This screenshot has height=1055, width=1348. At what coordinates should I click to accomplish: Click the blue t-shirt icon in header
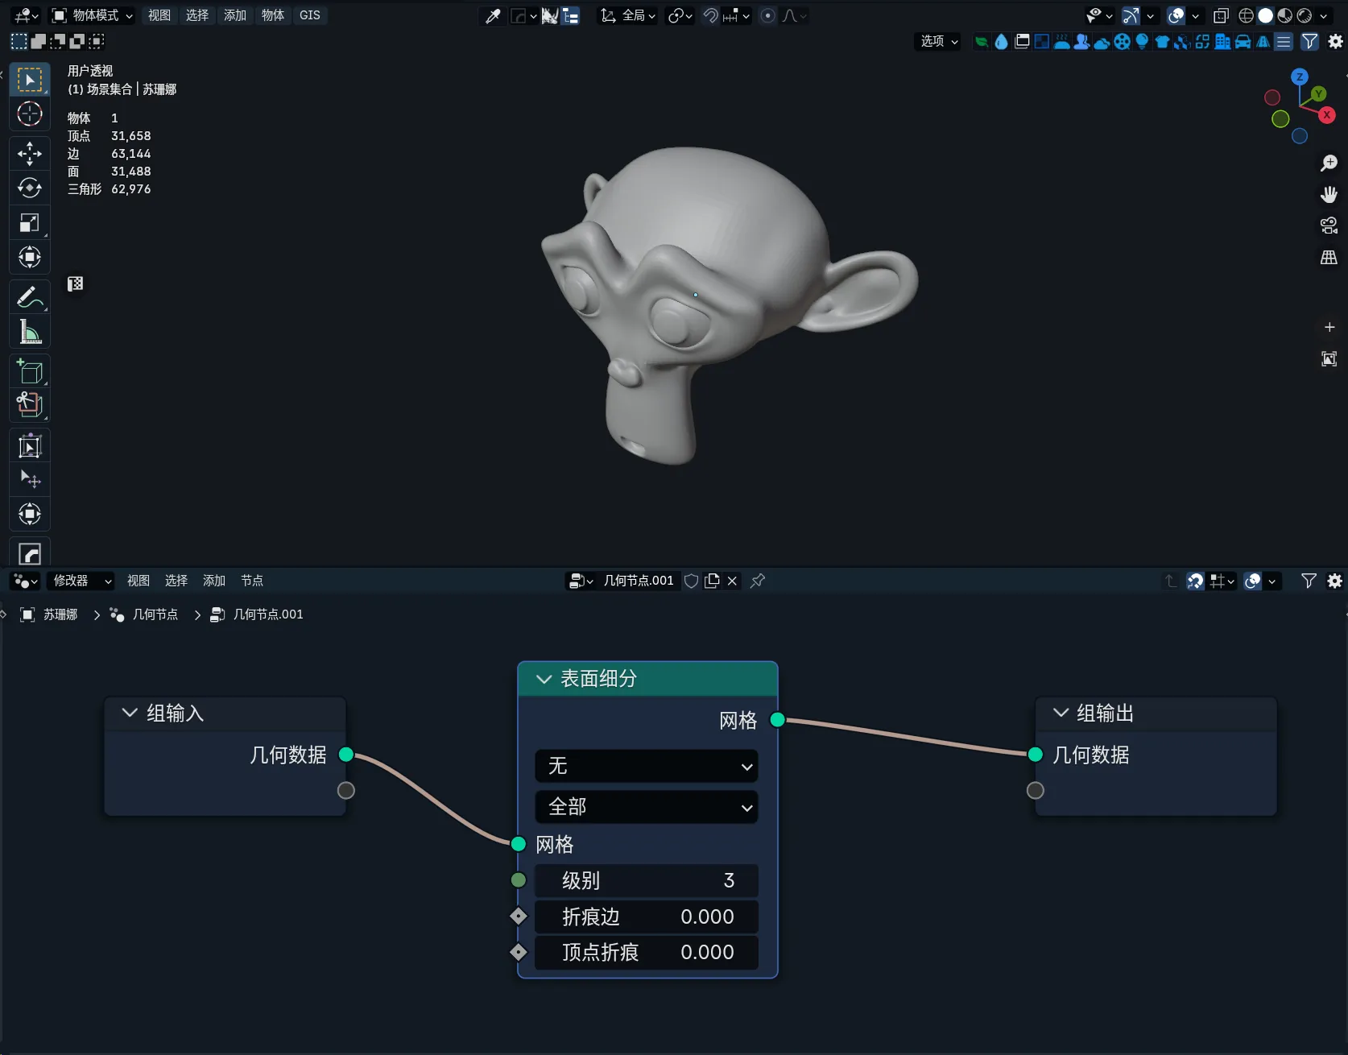coord(1162,41)
